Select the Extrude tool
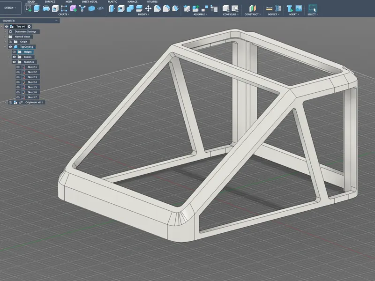 point(37,8)
